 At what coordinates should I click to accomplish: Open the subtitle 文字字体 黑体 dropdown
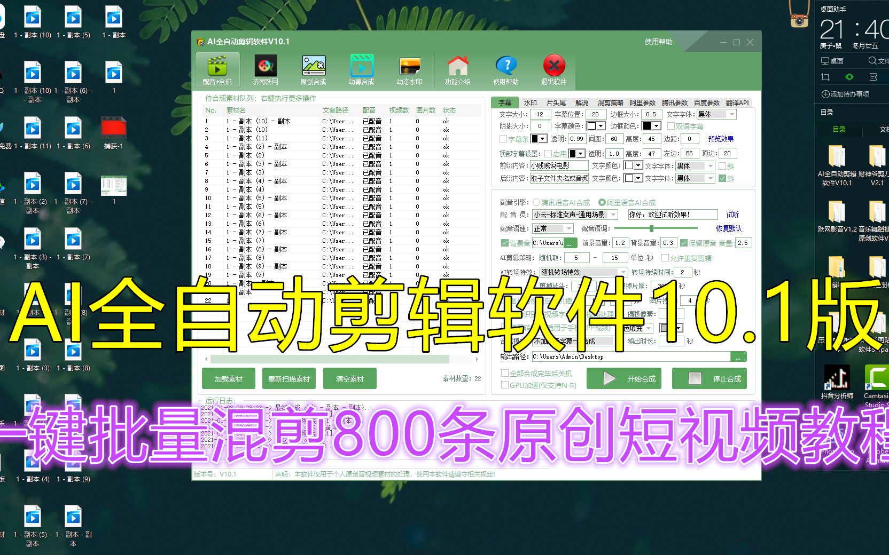(x=716, y=114)
